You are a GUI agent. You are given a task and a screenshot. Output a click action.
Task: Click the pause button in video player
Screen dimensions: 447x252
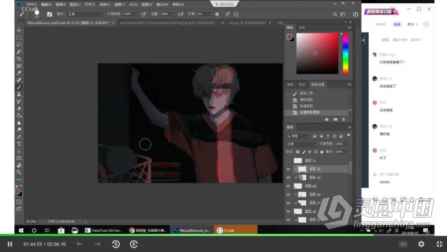pos(10,244)
